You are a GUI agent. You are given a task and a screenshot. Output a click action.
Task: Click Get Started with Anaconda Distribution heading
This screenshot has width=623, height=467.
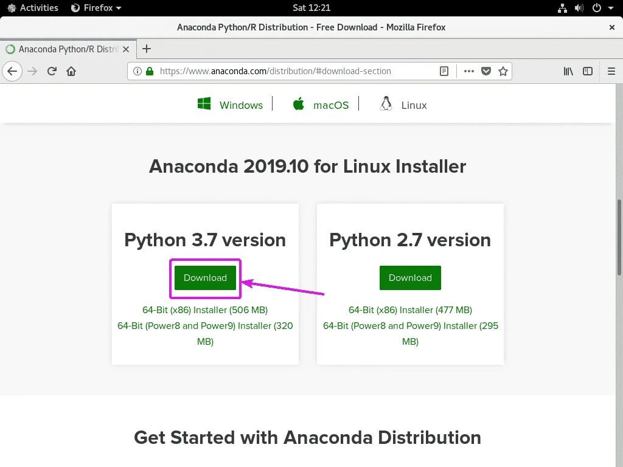point(307,438)
